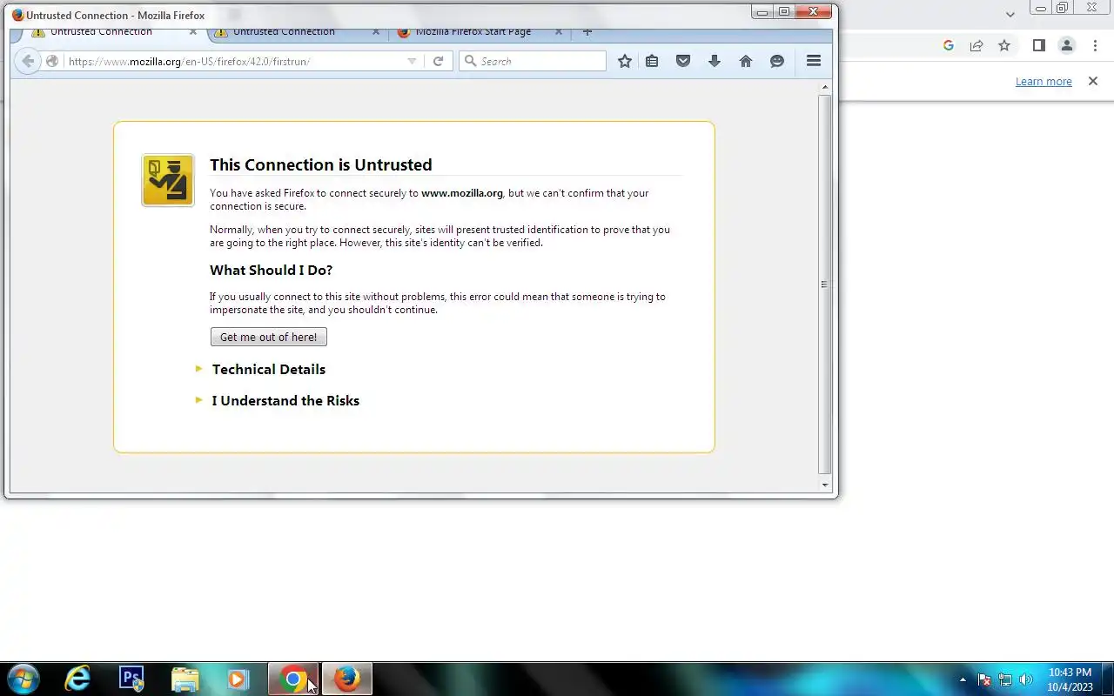This screenshot has width=1114, height=696.
Task: Click the This Connection is Untrusted heading
Action: coord(321,164)
